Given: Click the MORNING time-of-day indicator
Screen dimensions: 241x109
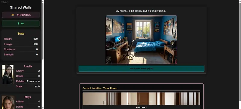Looking at the screenshot, I should (x=21, y=15).
